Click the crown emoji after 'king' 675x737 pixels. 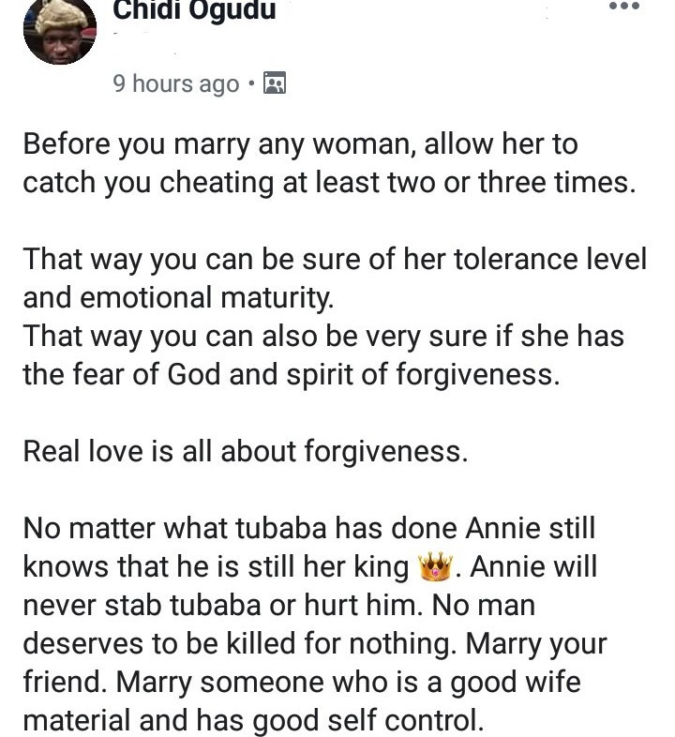click(x=435, y=566)
